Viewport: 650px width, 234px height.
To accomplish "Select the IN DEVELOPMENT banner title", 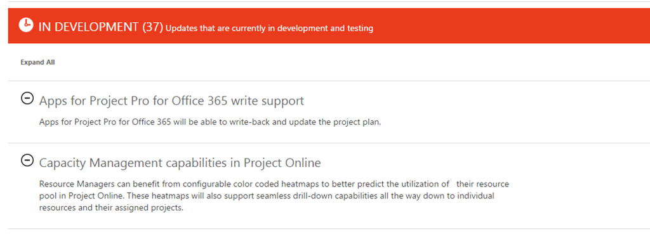I will (88, 27).
